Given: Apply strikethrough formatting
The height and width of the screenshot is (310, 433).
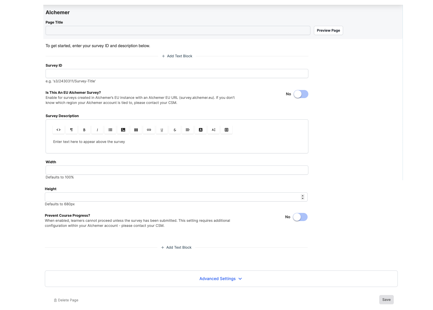Looking at the screenshot, I should (175, 130).
